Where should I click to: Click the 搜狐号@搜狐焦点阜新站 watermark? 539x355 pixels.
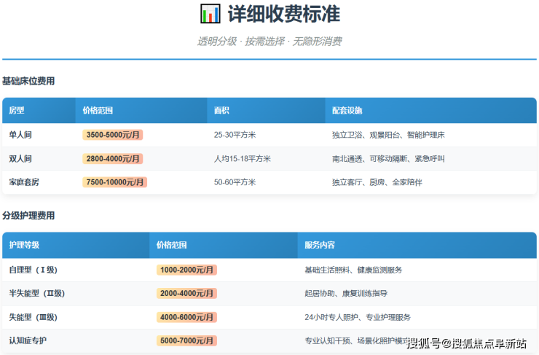point(466,343)
